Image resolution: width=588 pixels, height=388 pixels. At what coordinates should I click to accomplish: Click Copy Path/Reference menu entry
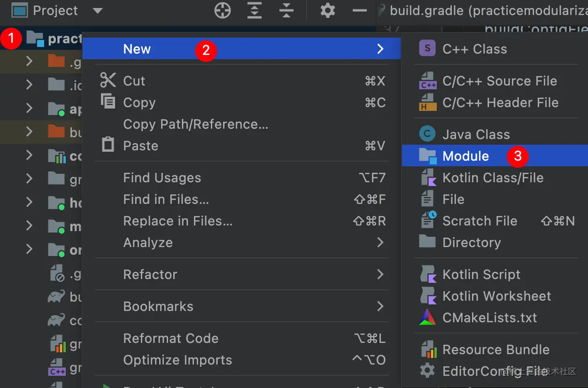coord(195,124)
